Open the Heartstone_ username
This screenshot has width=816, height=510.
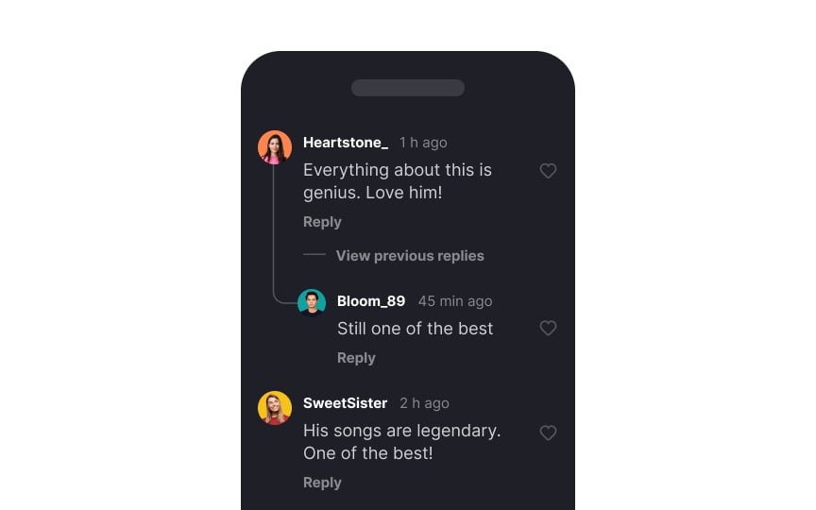point(346,143)
